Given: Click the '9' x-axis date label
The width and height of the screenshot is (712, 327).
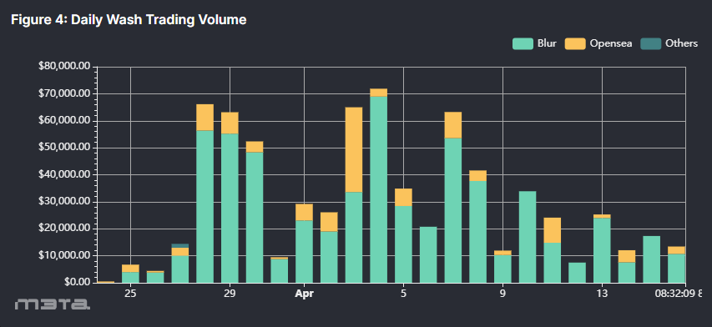Looking at the screenshot, I should tap(502, 294).
